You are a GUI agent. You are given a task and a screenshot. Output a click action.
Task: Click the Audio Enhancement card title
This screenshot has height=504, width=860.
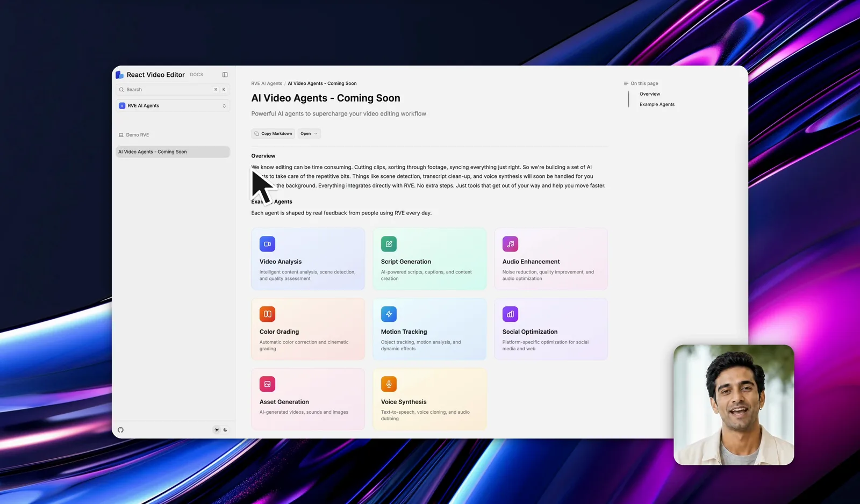(531, 262)
